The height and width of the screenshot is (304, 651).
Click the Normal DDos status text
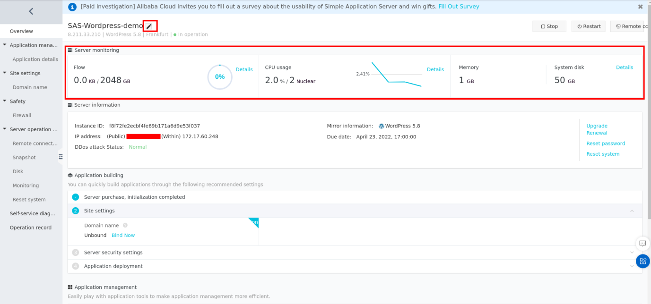pyautogui.click(x=138, y=147)
